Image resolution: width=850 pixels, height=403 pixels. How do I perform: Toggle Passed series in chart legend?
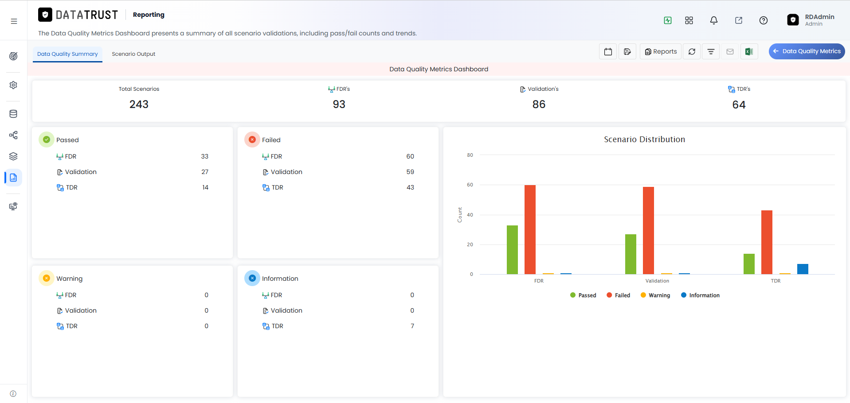point(583,295)
